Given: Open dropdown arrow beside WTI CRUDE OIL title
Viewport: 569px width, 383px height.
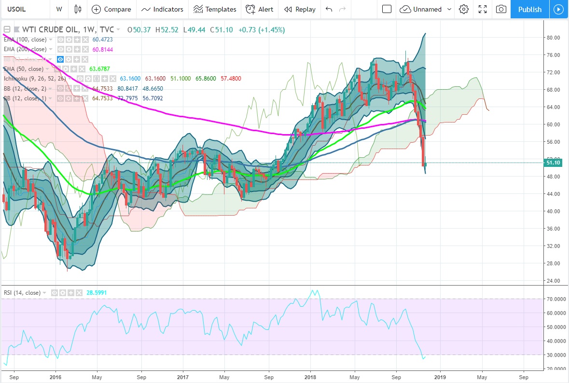Looking at the screenshot, I should [x=119, y=30].
